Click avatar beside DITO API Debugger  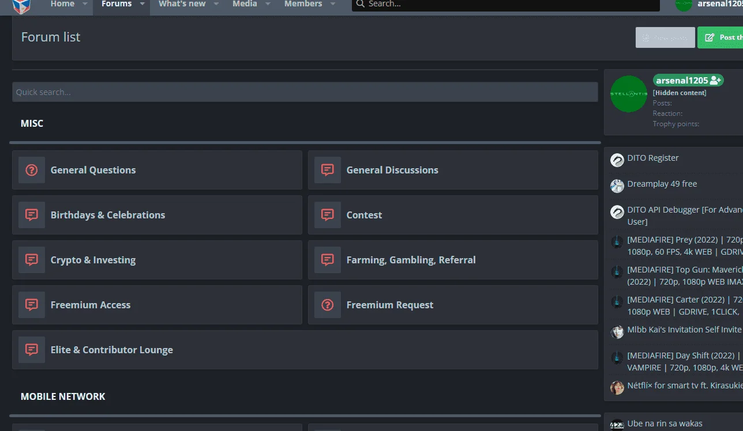[617, 211]
